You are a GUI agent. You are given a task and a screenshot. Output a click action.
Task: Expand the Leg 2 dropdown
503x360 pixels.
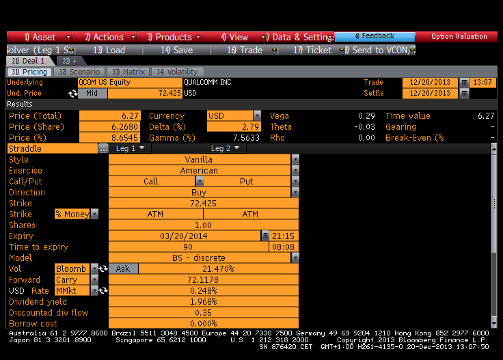pos(226,148)
